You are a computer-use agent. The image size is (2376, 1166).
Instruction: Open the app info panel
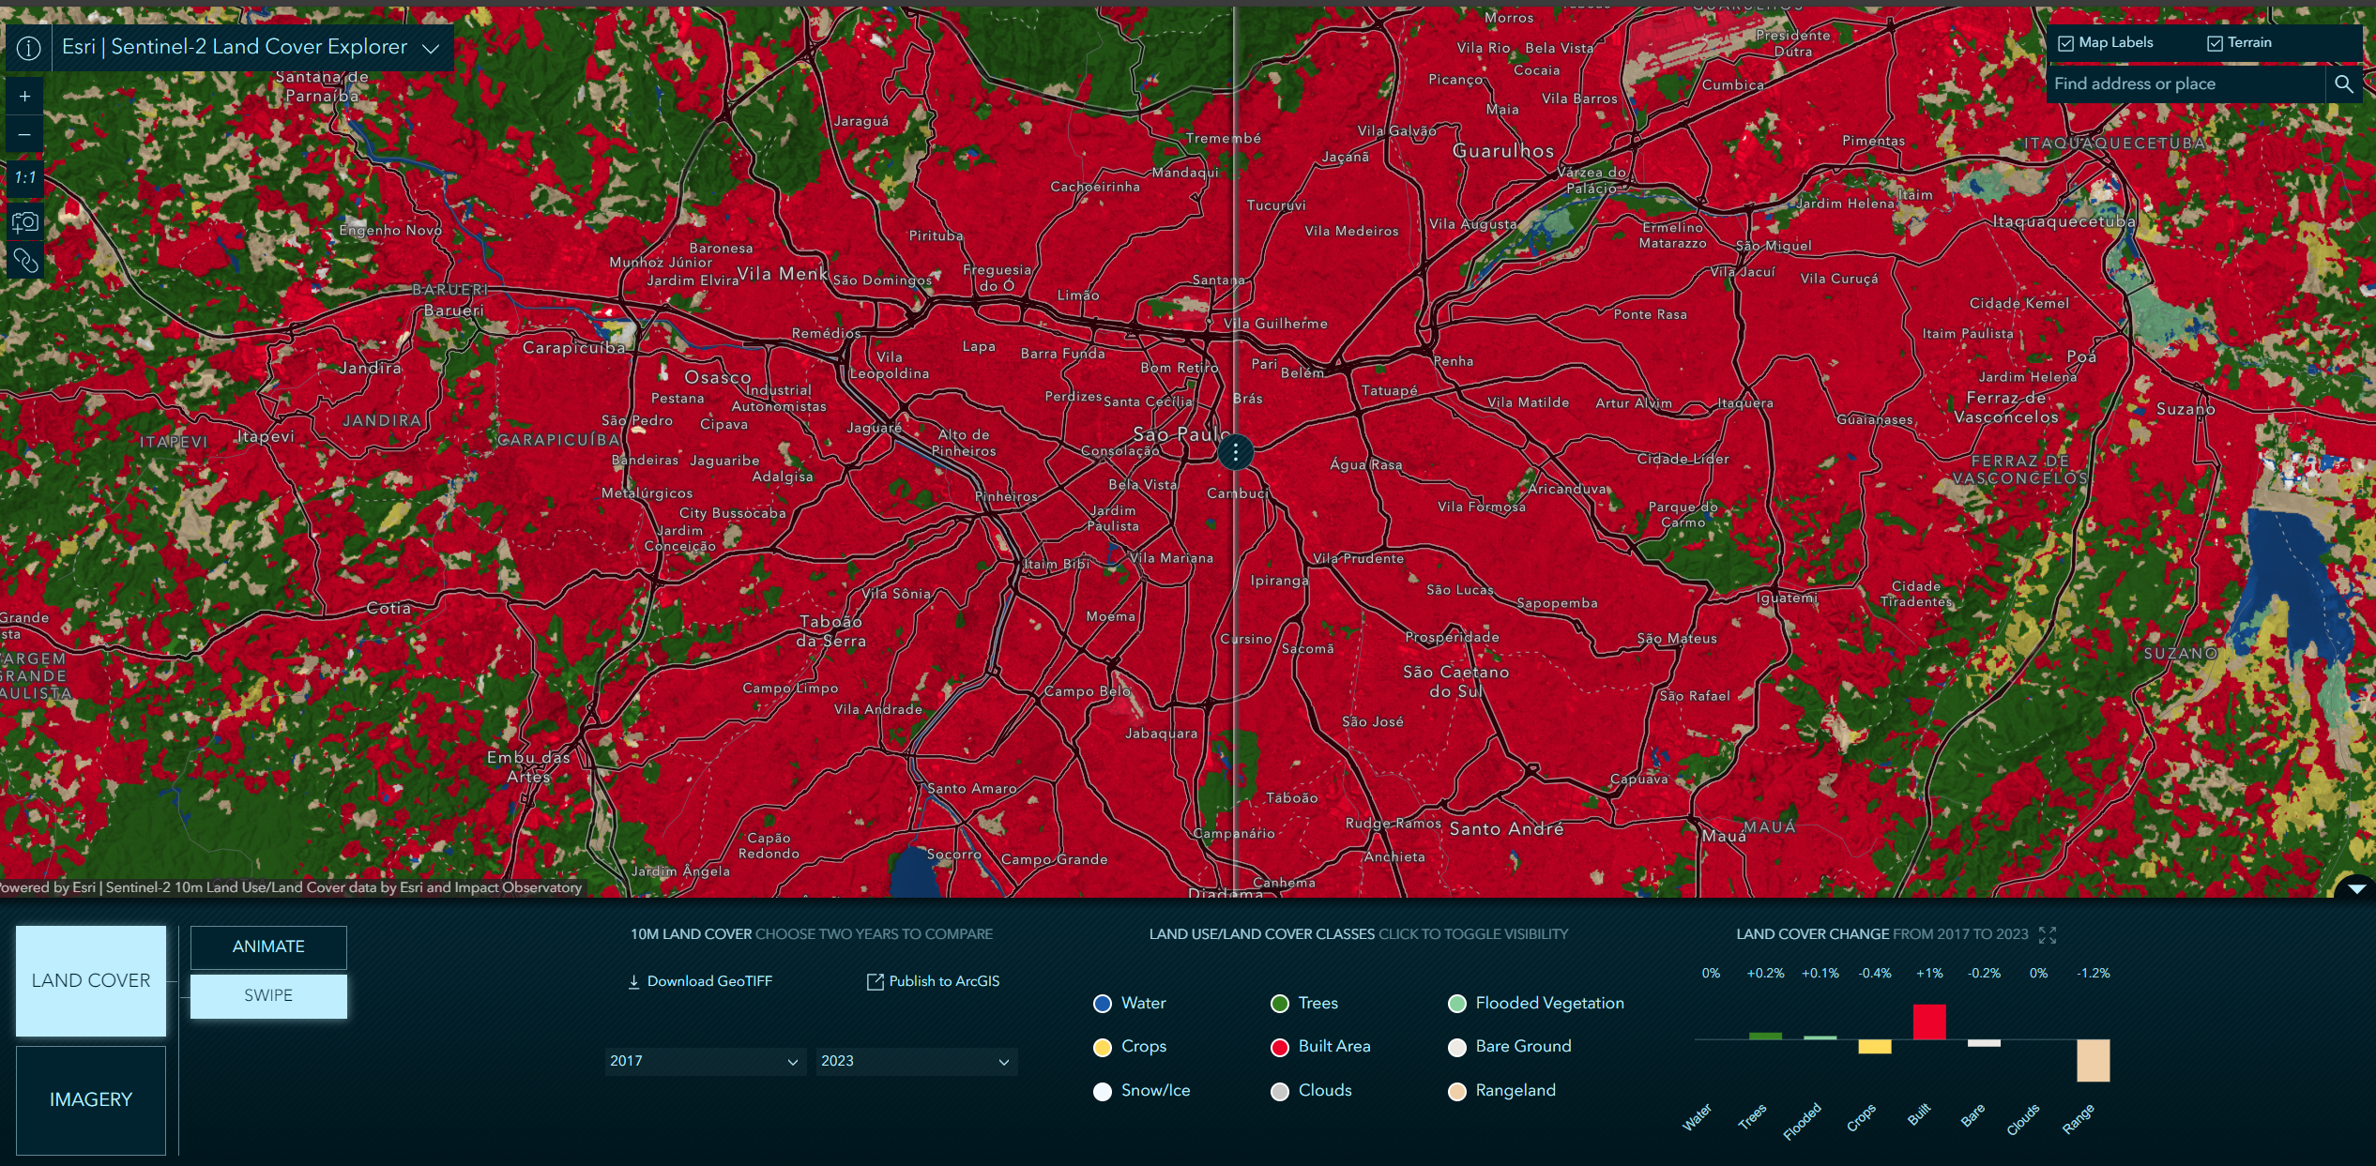(x=28, y=46)
